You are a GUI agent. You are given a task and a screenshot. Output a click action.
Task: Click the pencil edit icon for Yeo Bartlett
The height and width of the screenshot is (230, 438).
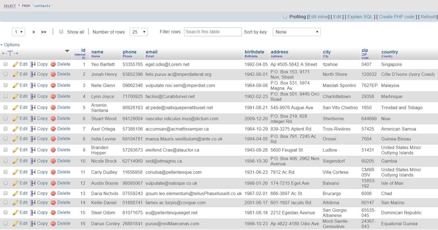click(x=15, y=64)
